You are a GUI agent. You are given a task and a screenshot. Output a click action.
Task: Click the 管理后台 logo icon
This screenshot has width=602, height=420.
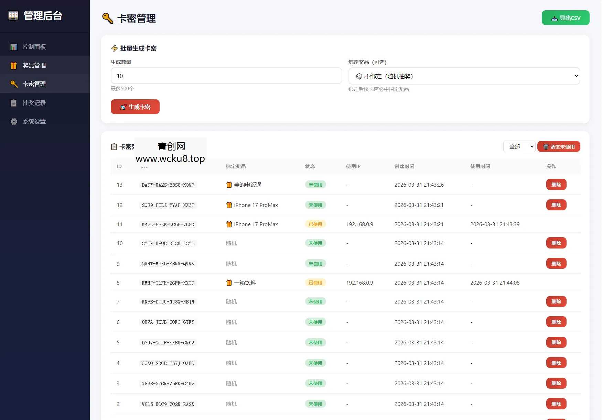tap(13, 15)
